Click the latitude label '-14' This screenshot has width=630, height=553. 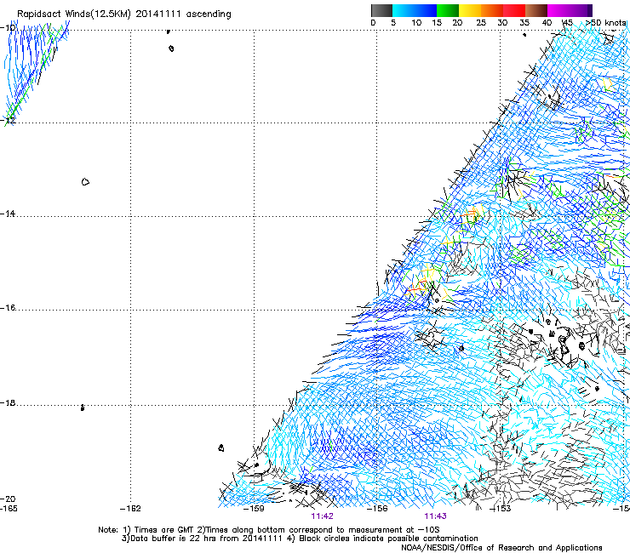point(8,214)
